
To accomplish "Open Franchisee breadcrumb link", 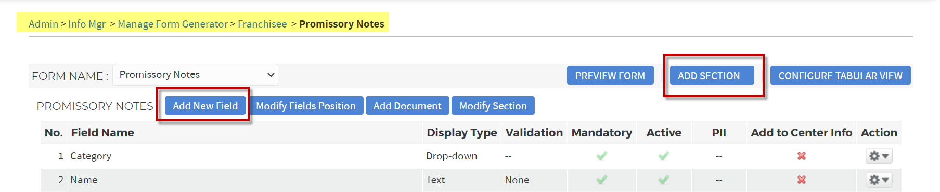I will [x=262, y=24].
